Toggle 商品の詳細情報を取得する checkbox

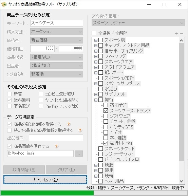(10, 124)
